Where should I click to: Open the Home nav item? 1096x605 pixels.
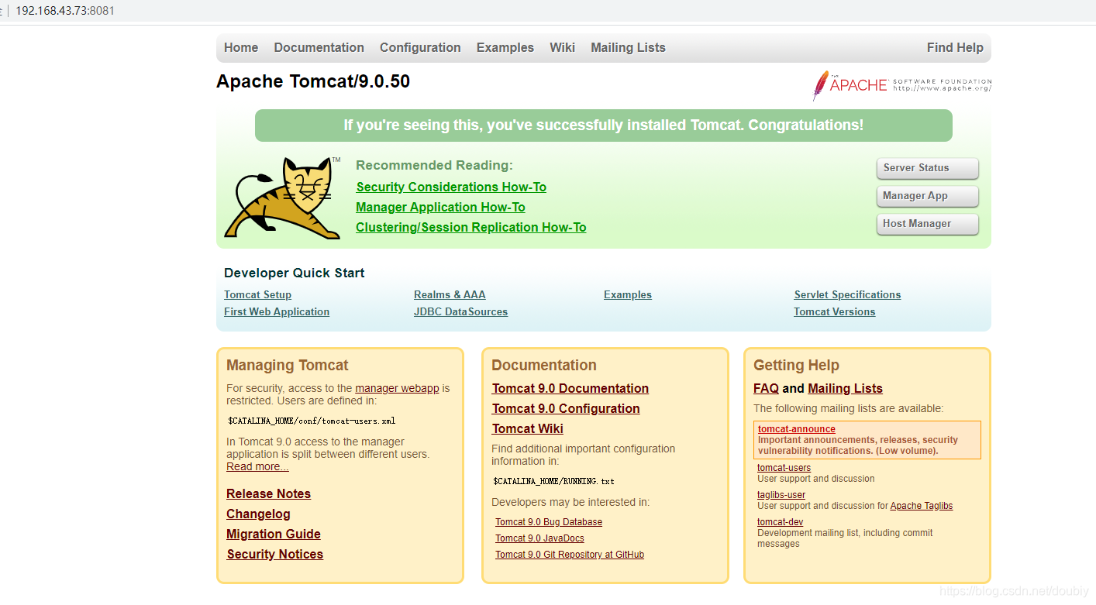241,47
